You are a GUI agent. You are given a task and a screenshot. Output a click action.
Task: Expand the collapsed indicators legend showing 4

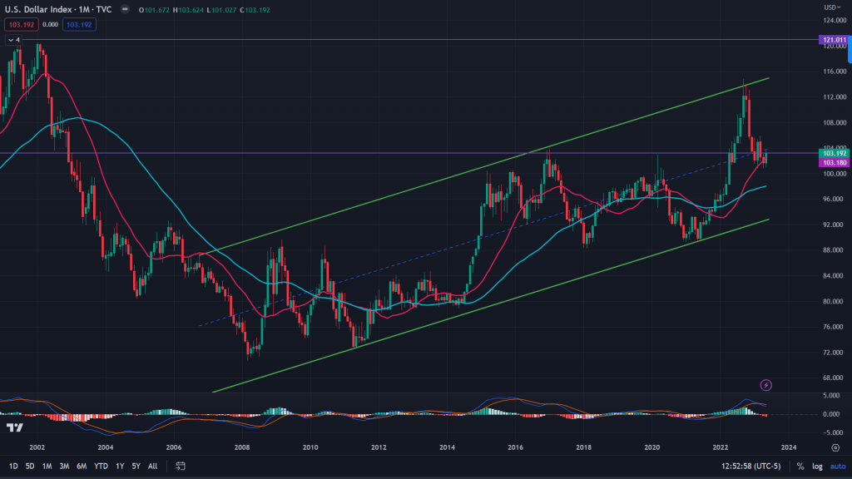(x=12, y=39)
